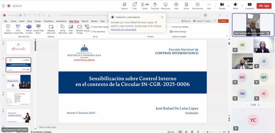Expand the Cámara options arrow
The width and height of the screenshot is (275, 133).
[x=229, y=6]
